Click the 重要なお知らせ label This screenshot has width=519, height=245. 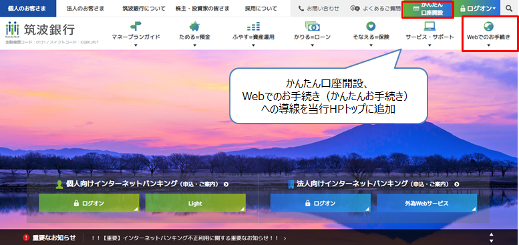54,238
